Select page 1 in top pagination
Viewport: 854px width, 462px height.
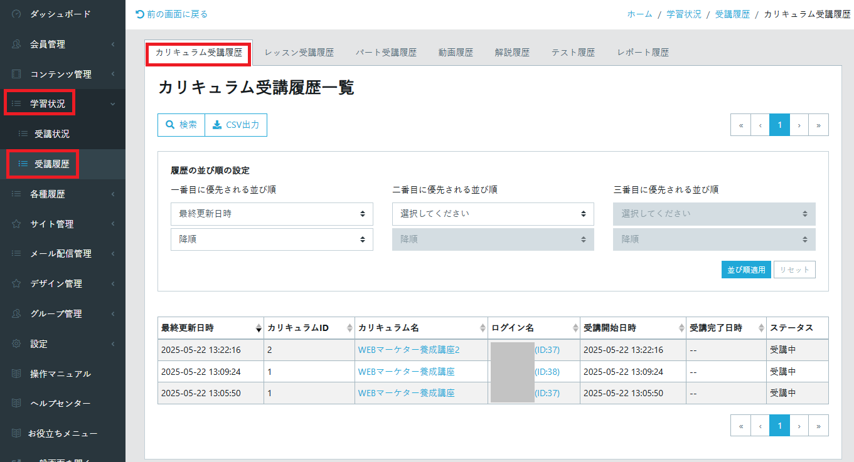click(779, 125)
